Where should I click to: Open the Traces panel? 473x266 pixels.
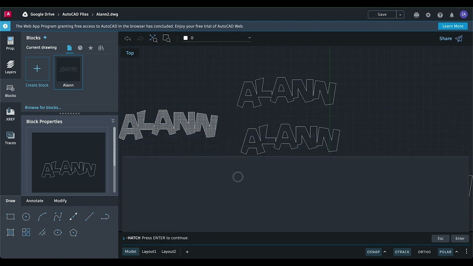[10, 138]
